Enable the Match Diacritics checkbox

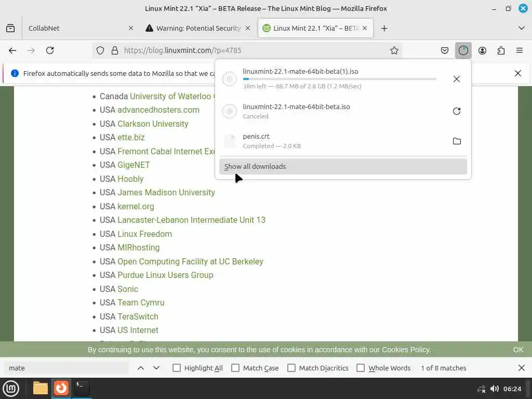point(291,368)
